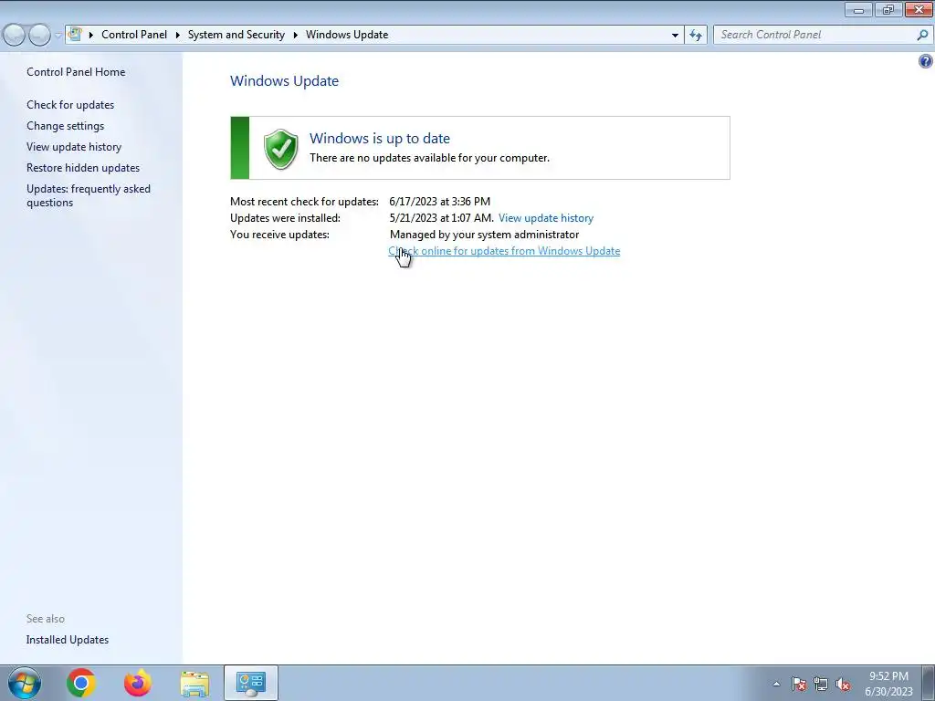Open Restore hidden updates

pos(83,168)
